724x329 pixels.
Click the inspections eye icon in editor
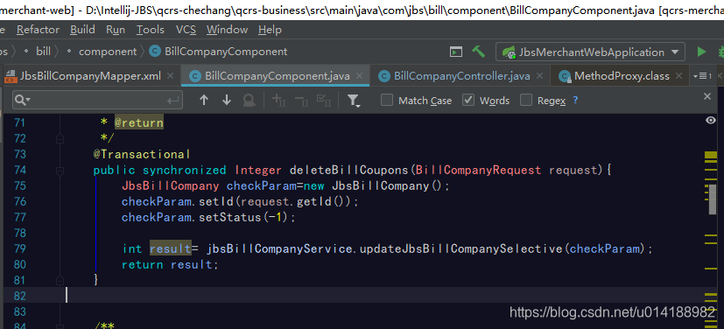click(711, 120)
